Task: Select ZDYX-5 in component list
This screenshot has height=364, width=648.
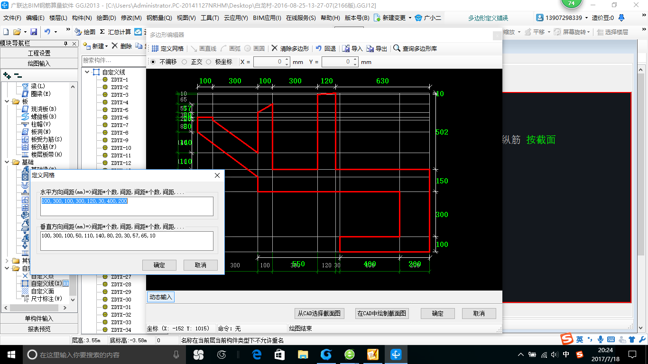Action: click(x=120, y=110)
